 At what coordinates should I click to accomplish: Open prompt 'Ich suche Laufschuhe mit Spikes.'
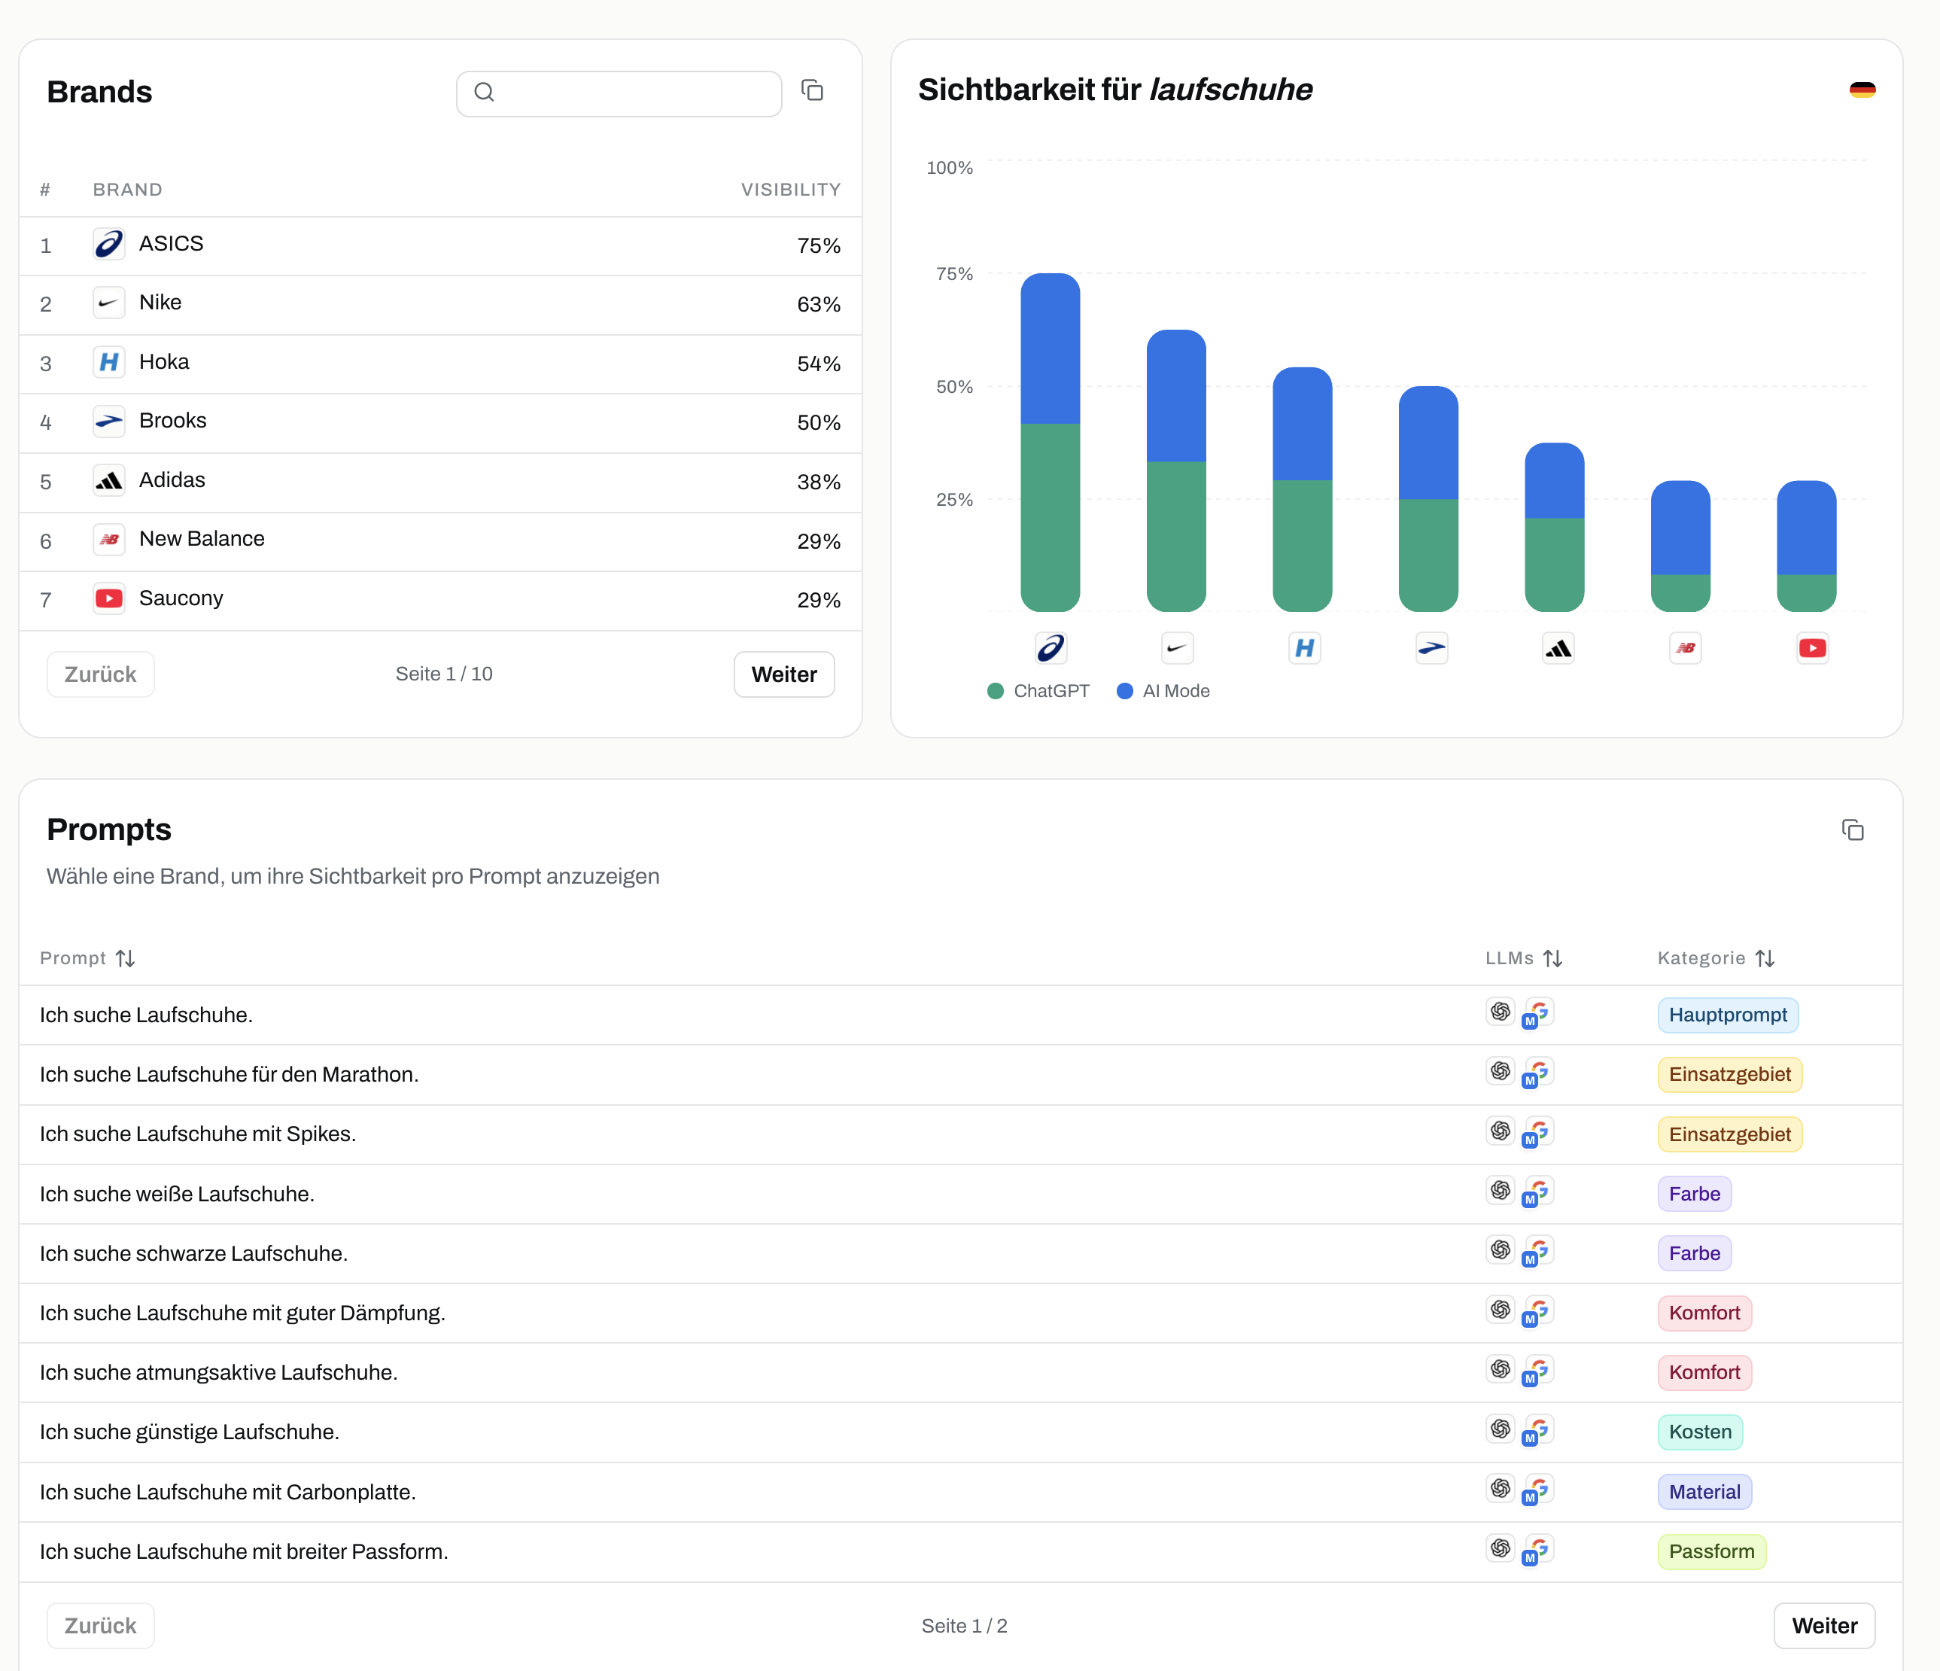click(x=198, y=1134)
